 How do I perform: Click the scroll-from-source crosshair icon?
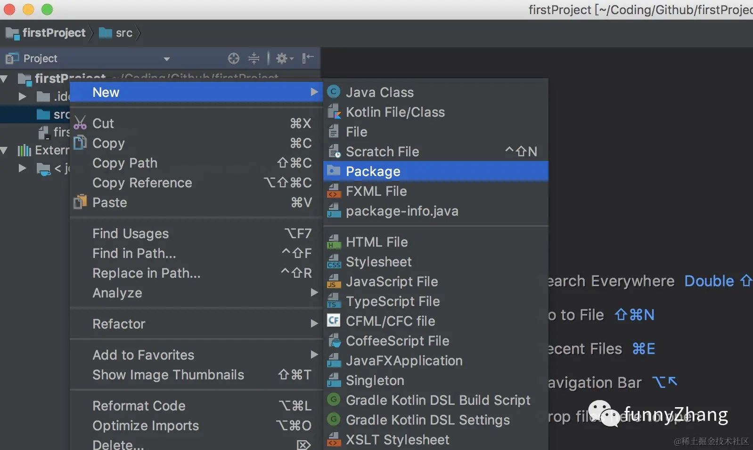click(x=234, y=58)
